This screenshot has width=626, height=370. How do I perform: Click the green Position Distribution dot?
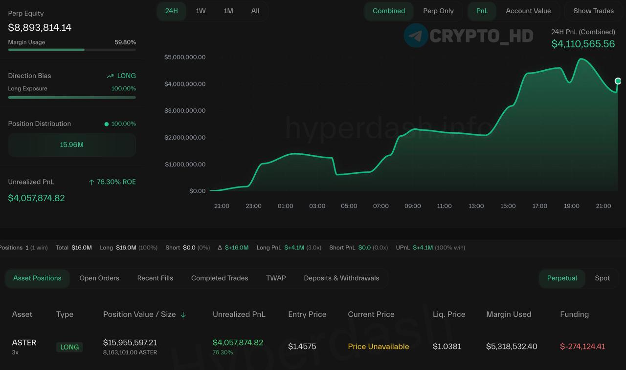pyautogui.click(x=106, y=124)
